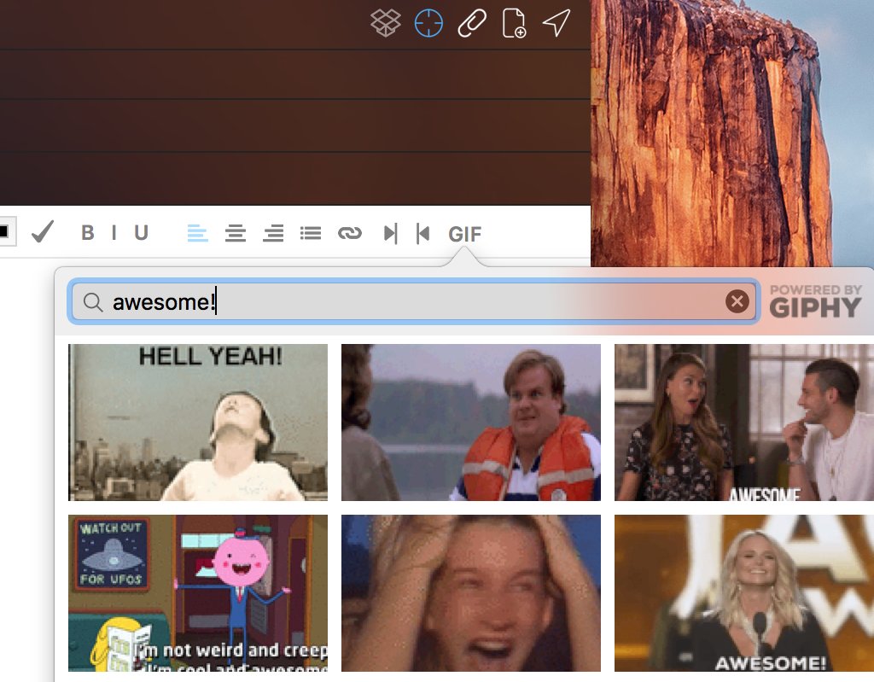Insert a hyperlink with the chain icon

pyautogui.click(x=349, y=233)
